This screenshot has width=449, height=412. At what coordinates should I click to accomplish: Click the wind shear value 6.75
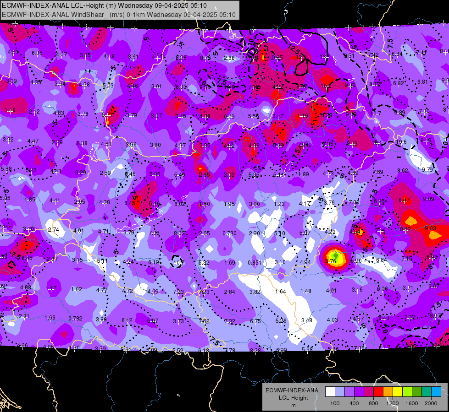pyautogui.click(x=255, y=321)
